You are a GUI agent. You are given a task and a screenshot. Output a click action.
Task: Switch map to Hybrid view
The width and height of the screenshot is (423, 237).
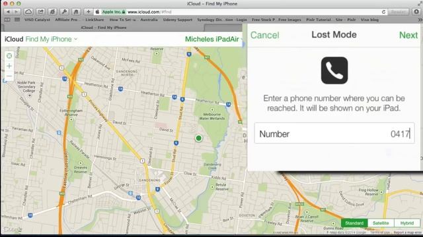point(407,223)
